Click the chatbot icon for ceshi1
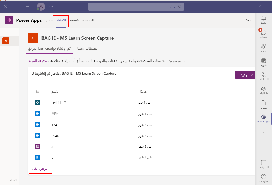Image resolution: width=272 pixels, height=185 pixels. tap(38, 102)
